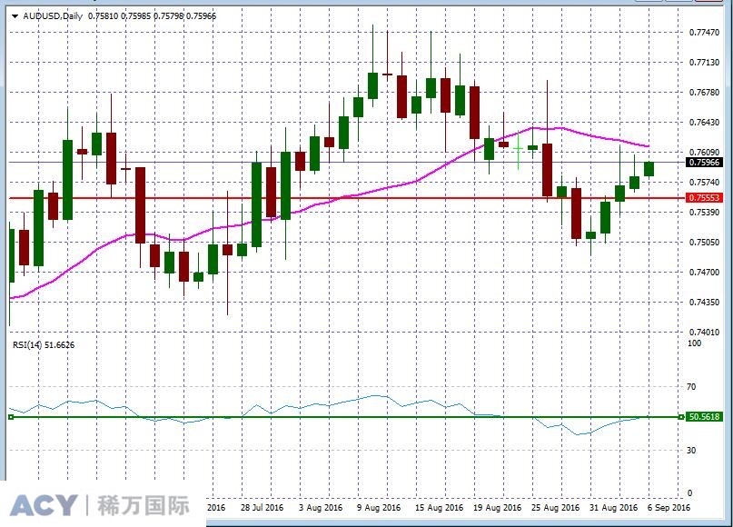Click the 0.76780 price scale value

coord(705,92)
